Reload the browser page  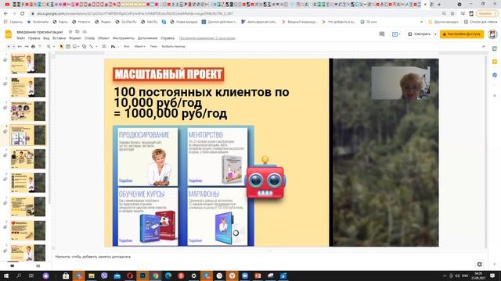coord(23,14)
